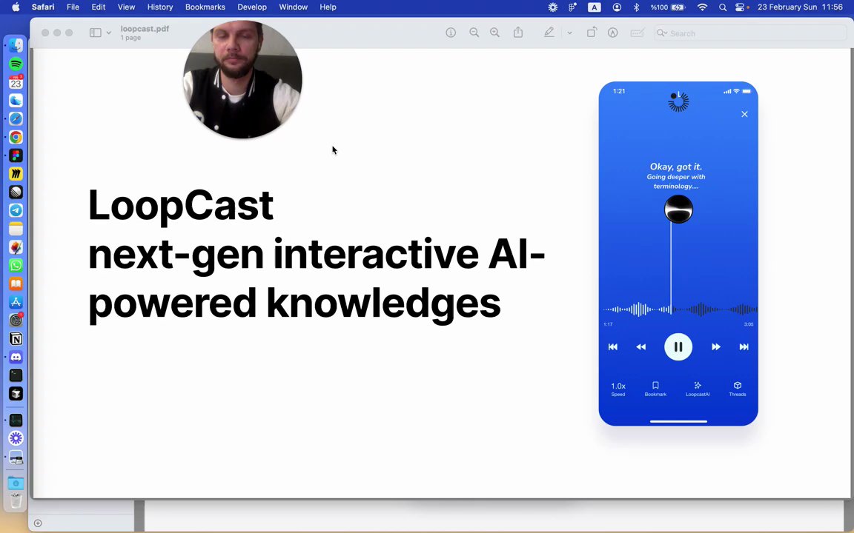854x533 pixels.
Task: Open Books from the Dock
Action: coord(16,284)
